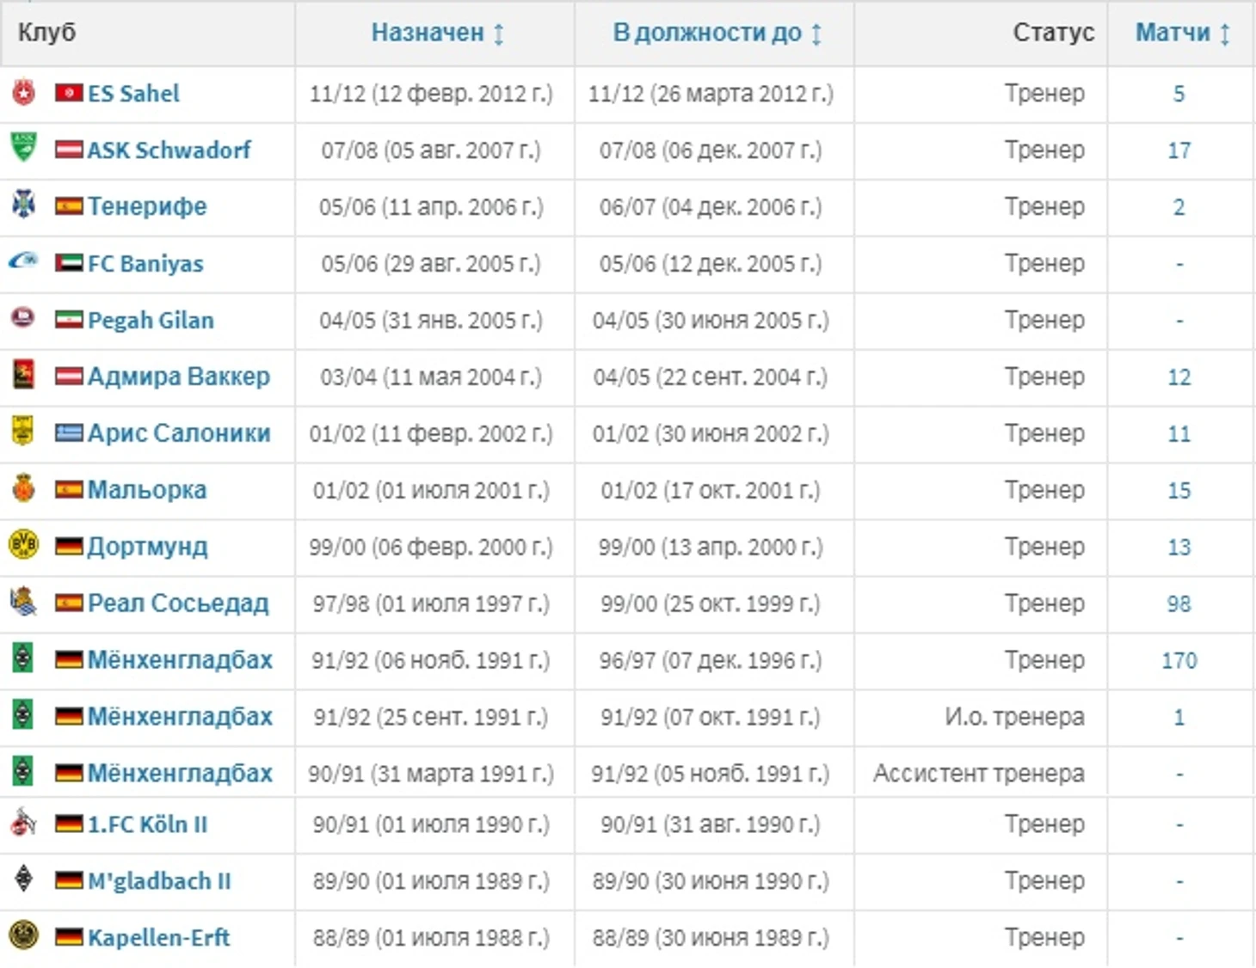Open the 170 matches link for Мёнхенгладбах
The width and height of the screenshot is (1256, 968).
point(1179,660)
